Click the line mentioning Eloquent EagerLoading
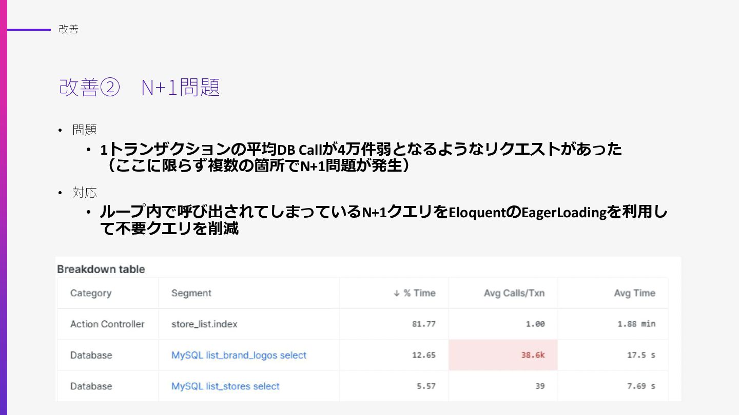 click(383, 212)
